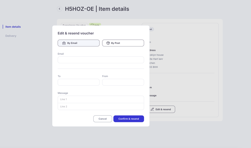Screen dimensions: 251x148
Task: Click the Post tag behind the dialog
Action: [151, 29]
